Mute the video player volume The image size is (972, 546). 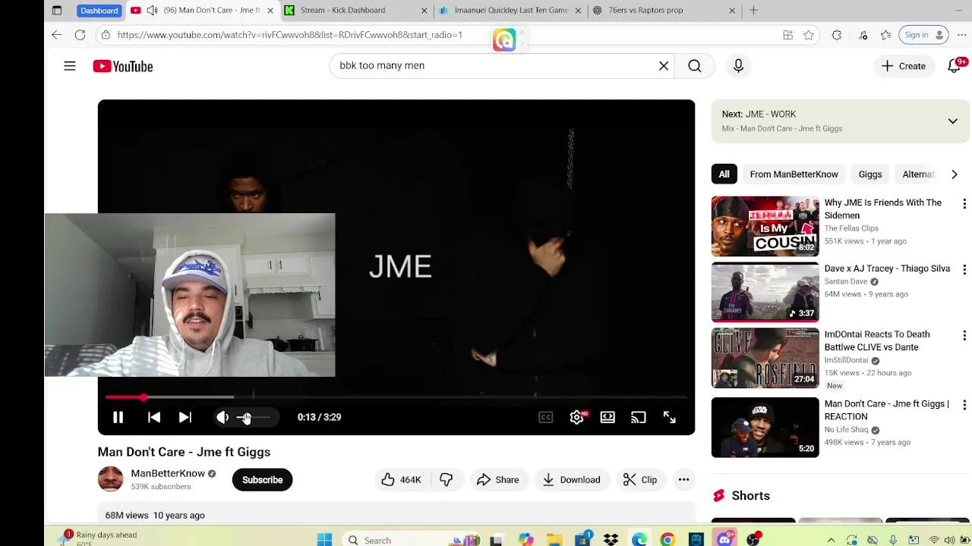point(222,417)
